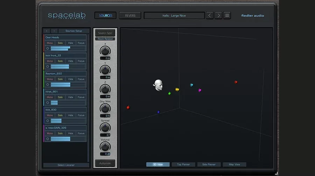
Task: Select the listener head in 3D view
Action: point(158,85)
